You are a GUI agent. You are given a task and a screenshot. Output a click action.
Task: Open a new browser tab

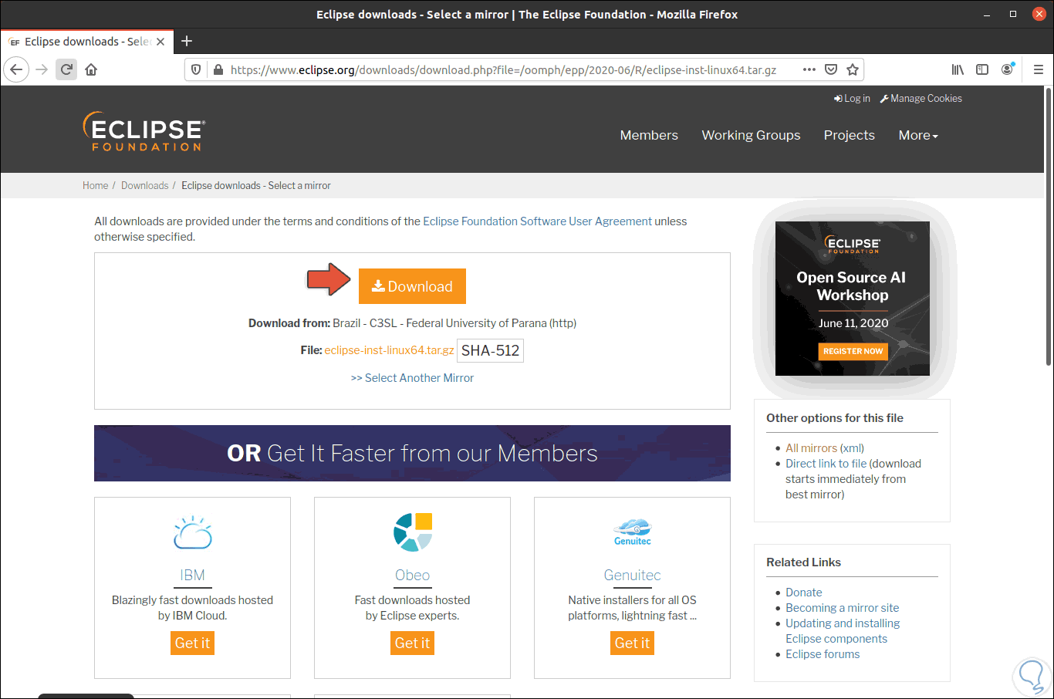(x=187, y=41)
